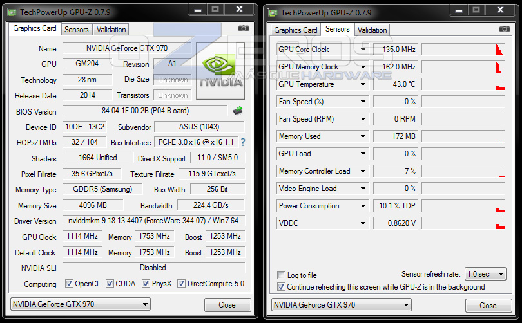Screen dimensions: 522x323
Task: Switch to Graphics Card tab in right window
Action: pyautogui.click(x=296, y=30)
